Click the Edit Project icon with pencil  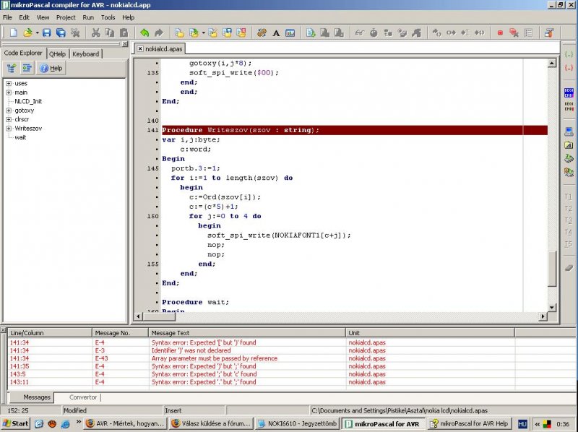pyautogui.click(x=212, y=33)
